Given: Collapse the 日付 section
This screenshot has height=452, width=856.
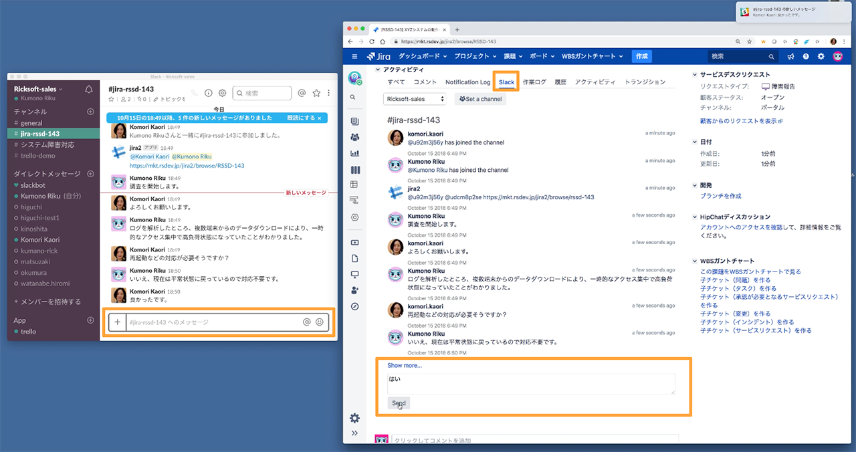Looking at the screenshot, I should coord(695,142).
